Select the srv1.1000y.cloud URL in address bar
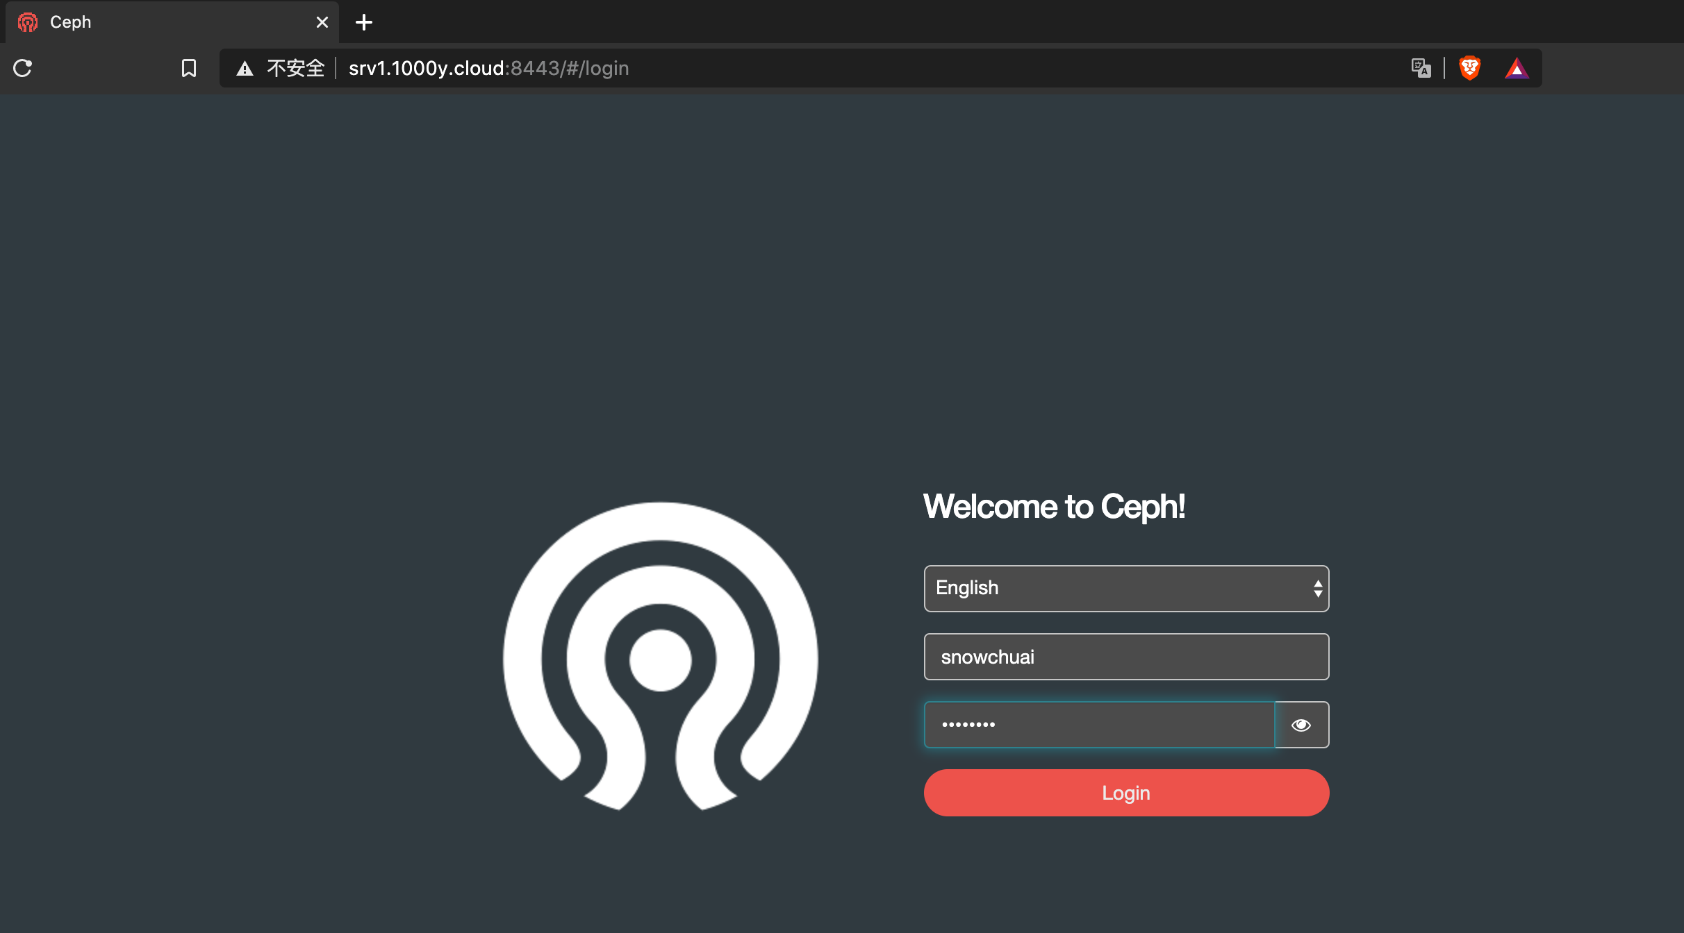The height and width of the screenshot is (933, 1684). [x=488, y=68]
